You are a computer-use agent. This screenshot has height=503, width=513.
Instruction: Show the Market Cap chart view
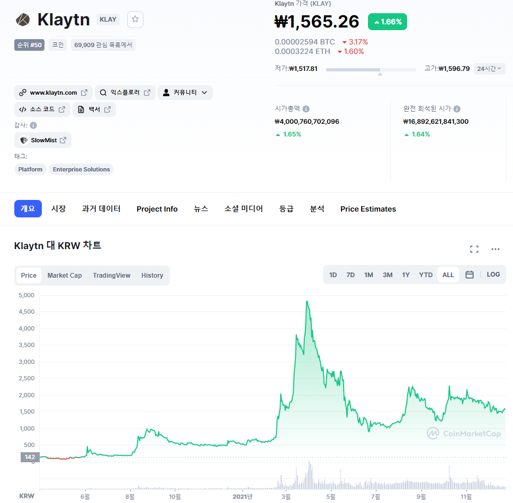tap(65, 276)
